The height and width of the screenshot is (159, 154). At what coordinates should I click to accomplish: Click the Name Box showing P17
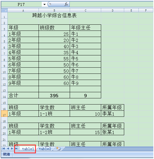tap(21, 4)
